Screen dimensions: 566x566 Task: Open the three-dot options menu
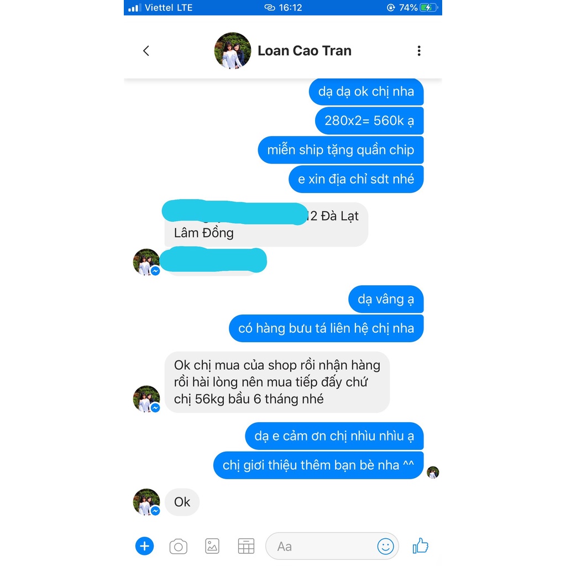pyautogui.click(x=419, y=51)
